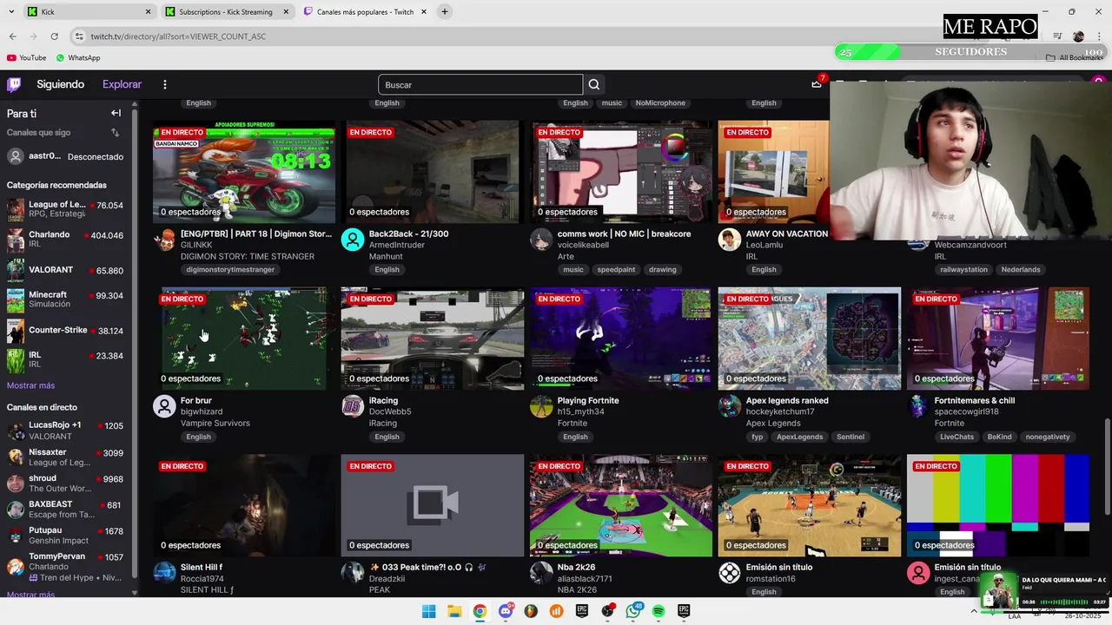Open League of Legends recommended category
1112x625 pixels.
(65, 209)
